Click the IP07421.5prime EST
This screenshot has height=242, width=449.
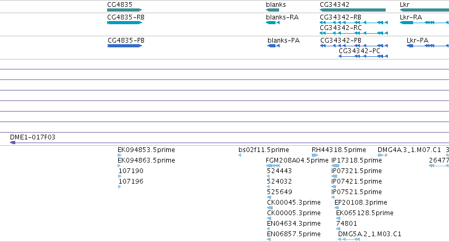point(333,187)
